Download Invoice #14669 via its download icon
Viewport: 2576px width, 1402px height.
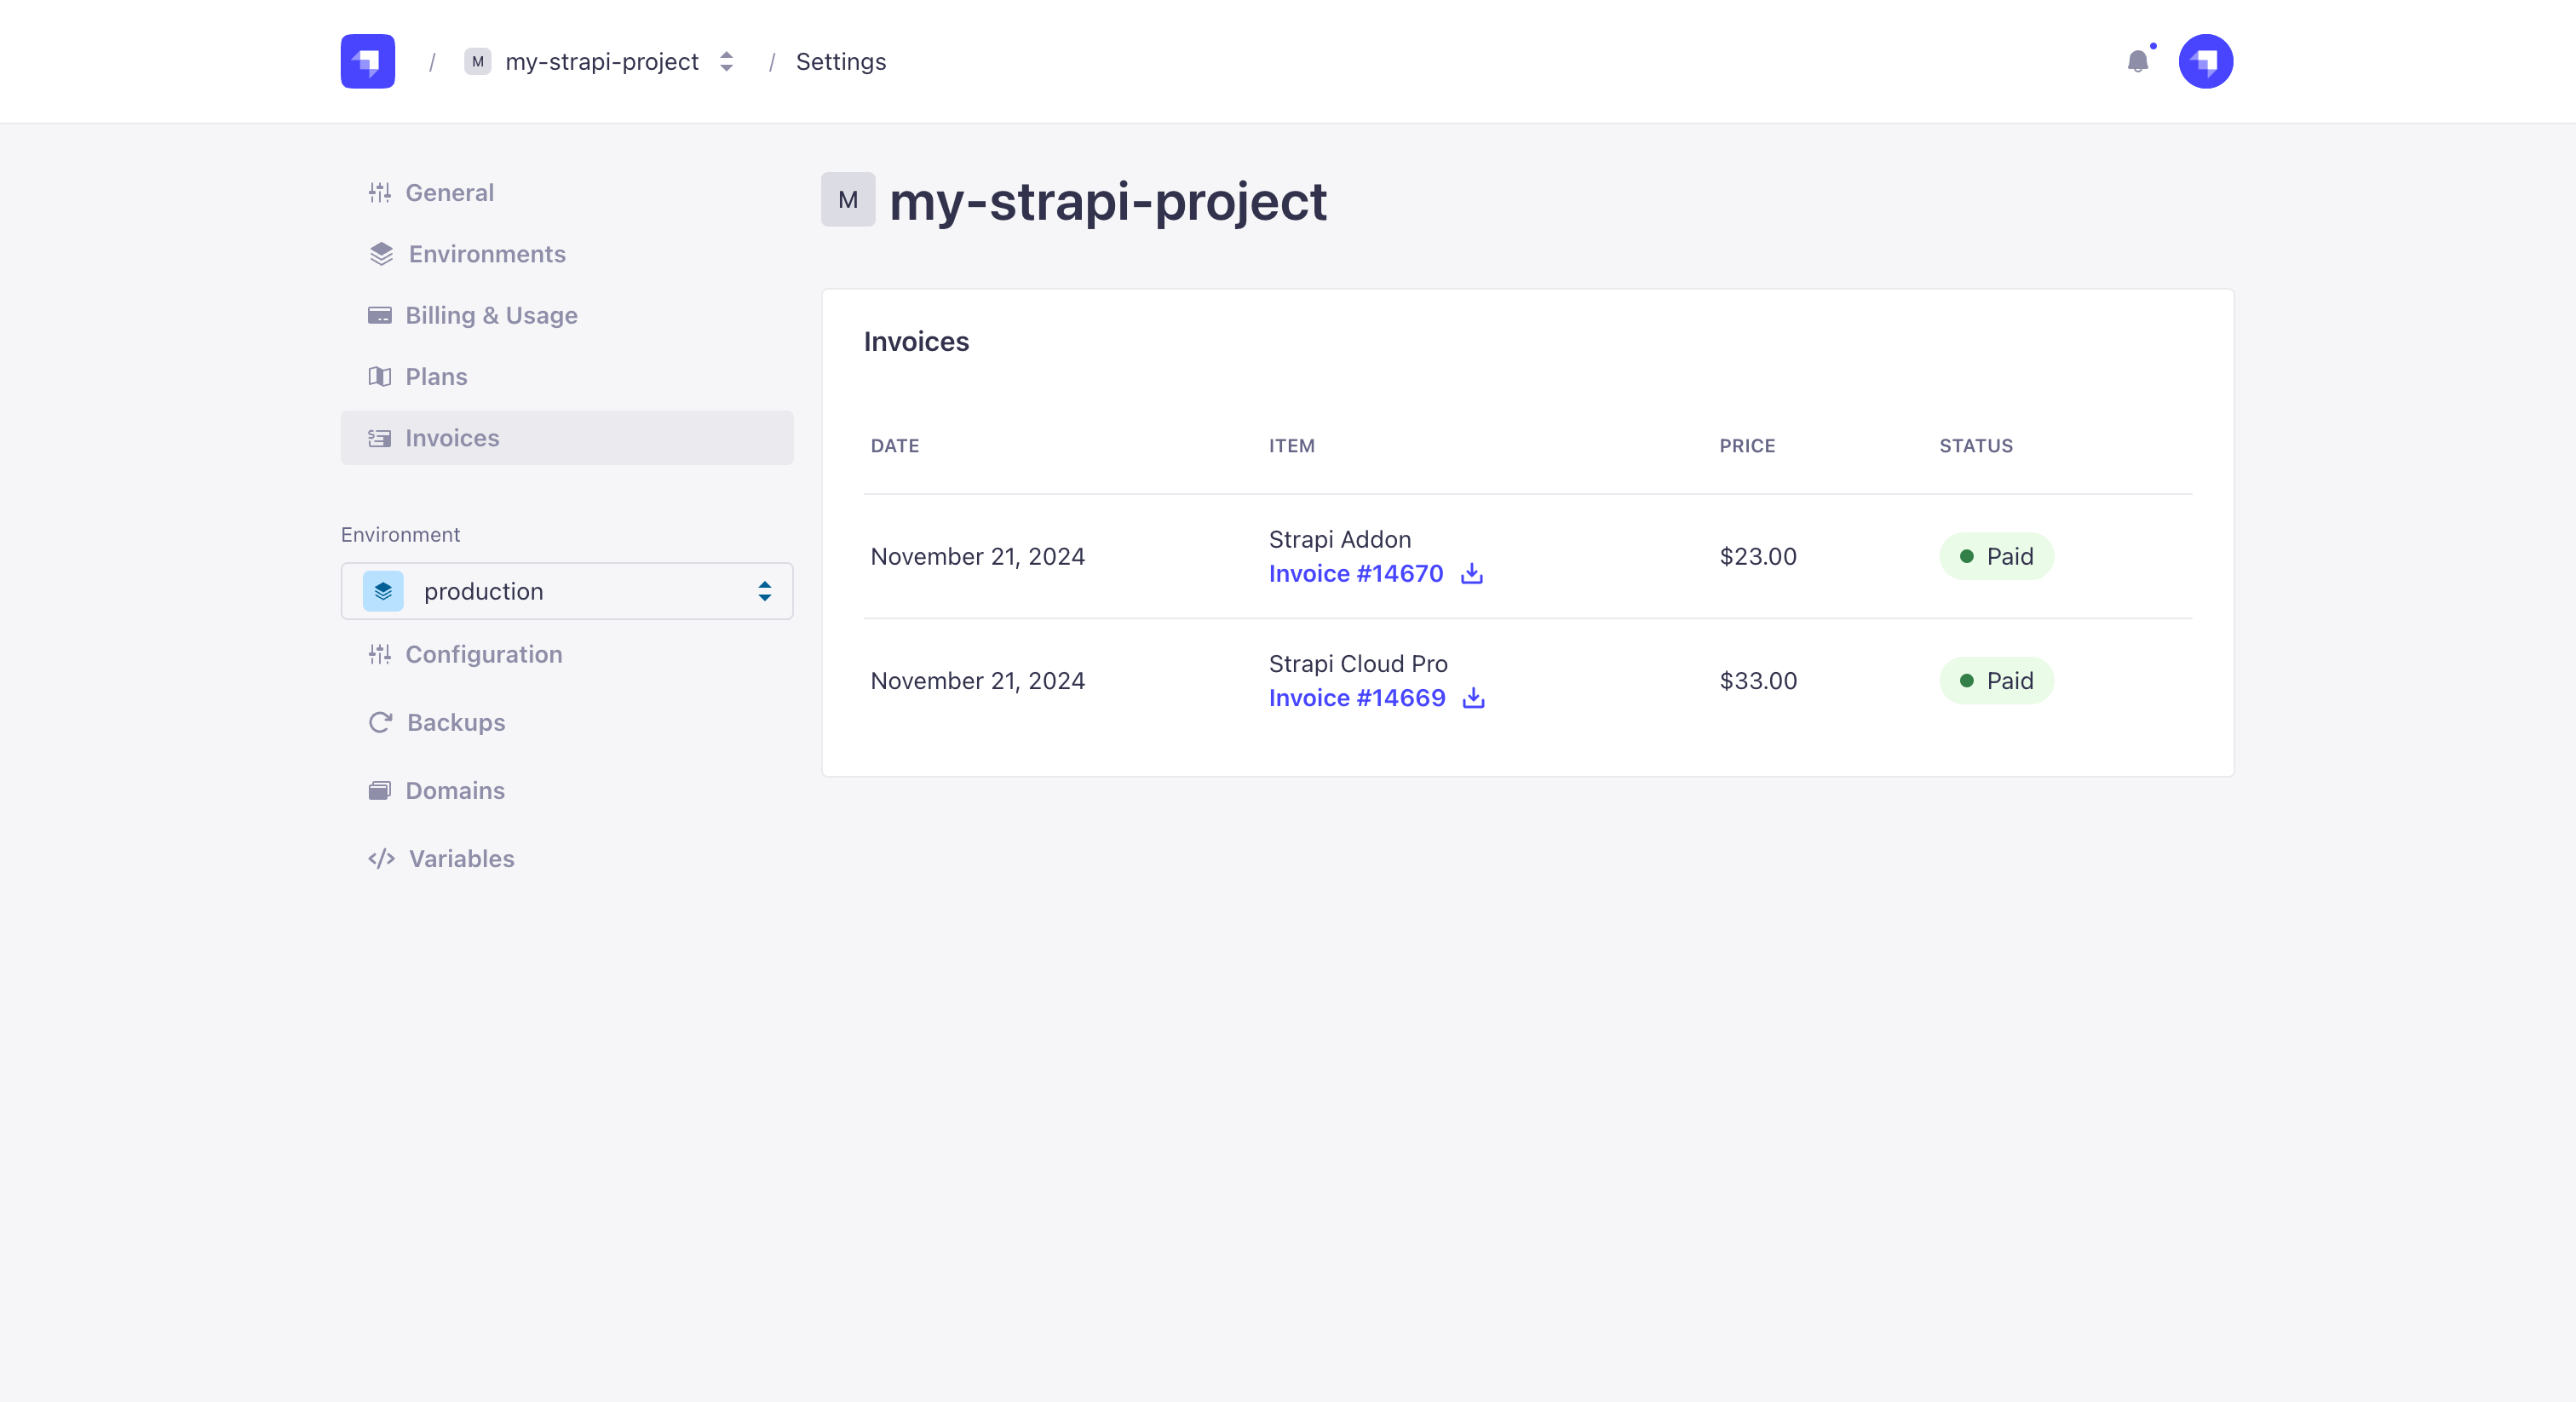[1474, 698]
